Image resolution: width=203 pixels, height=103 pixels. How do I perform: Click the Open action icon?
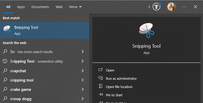pyautogui.click(x=101, y=70)
